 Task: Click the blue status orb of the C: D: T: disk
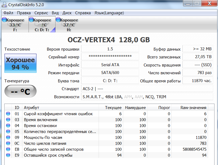[31, 20]
